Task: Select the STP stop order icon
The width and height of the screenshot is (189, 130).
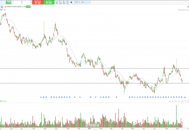Action: coord(64,3)
